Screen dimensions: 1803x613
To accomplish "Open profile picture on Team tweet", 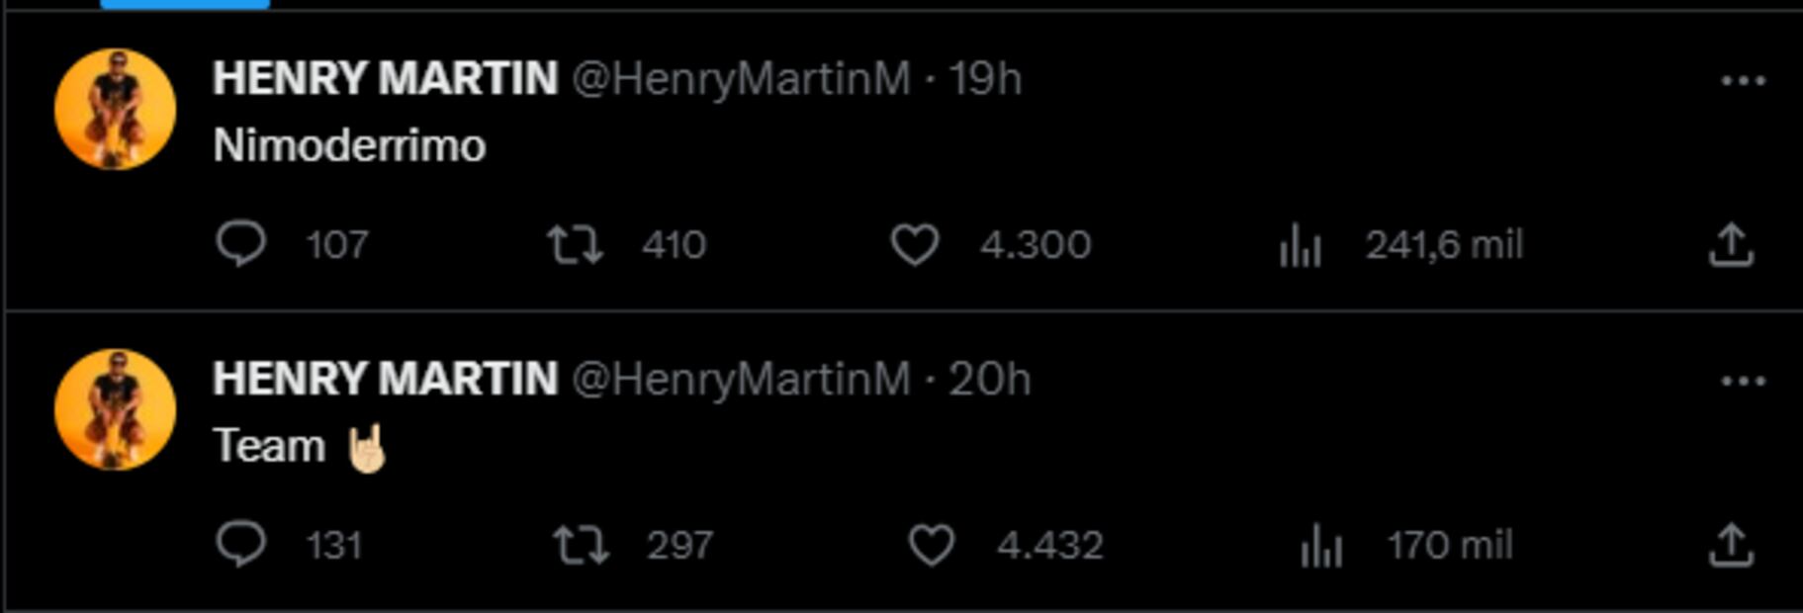I will [115, 410].
